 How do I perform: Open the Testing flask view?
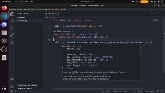[12, 42]
